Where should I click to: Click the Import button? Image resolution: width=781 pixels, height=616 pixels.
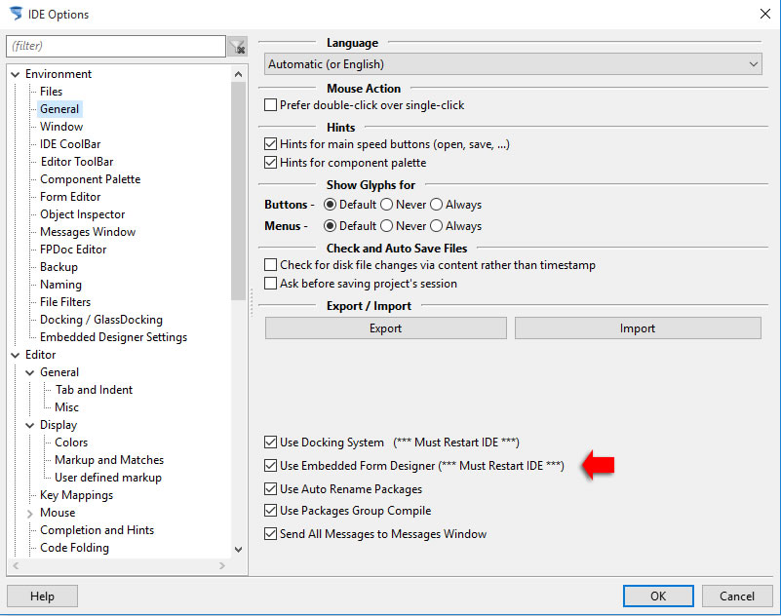tap(638, 328)
